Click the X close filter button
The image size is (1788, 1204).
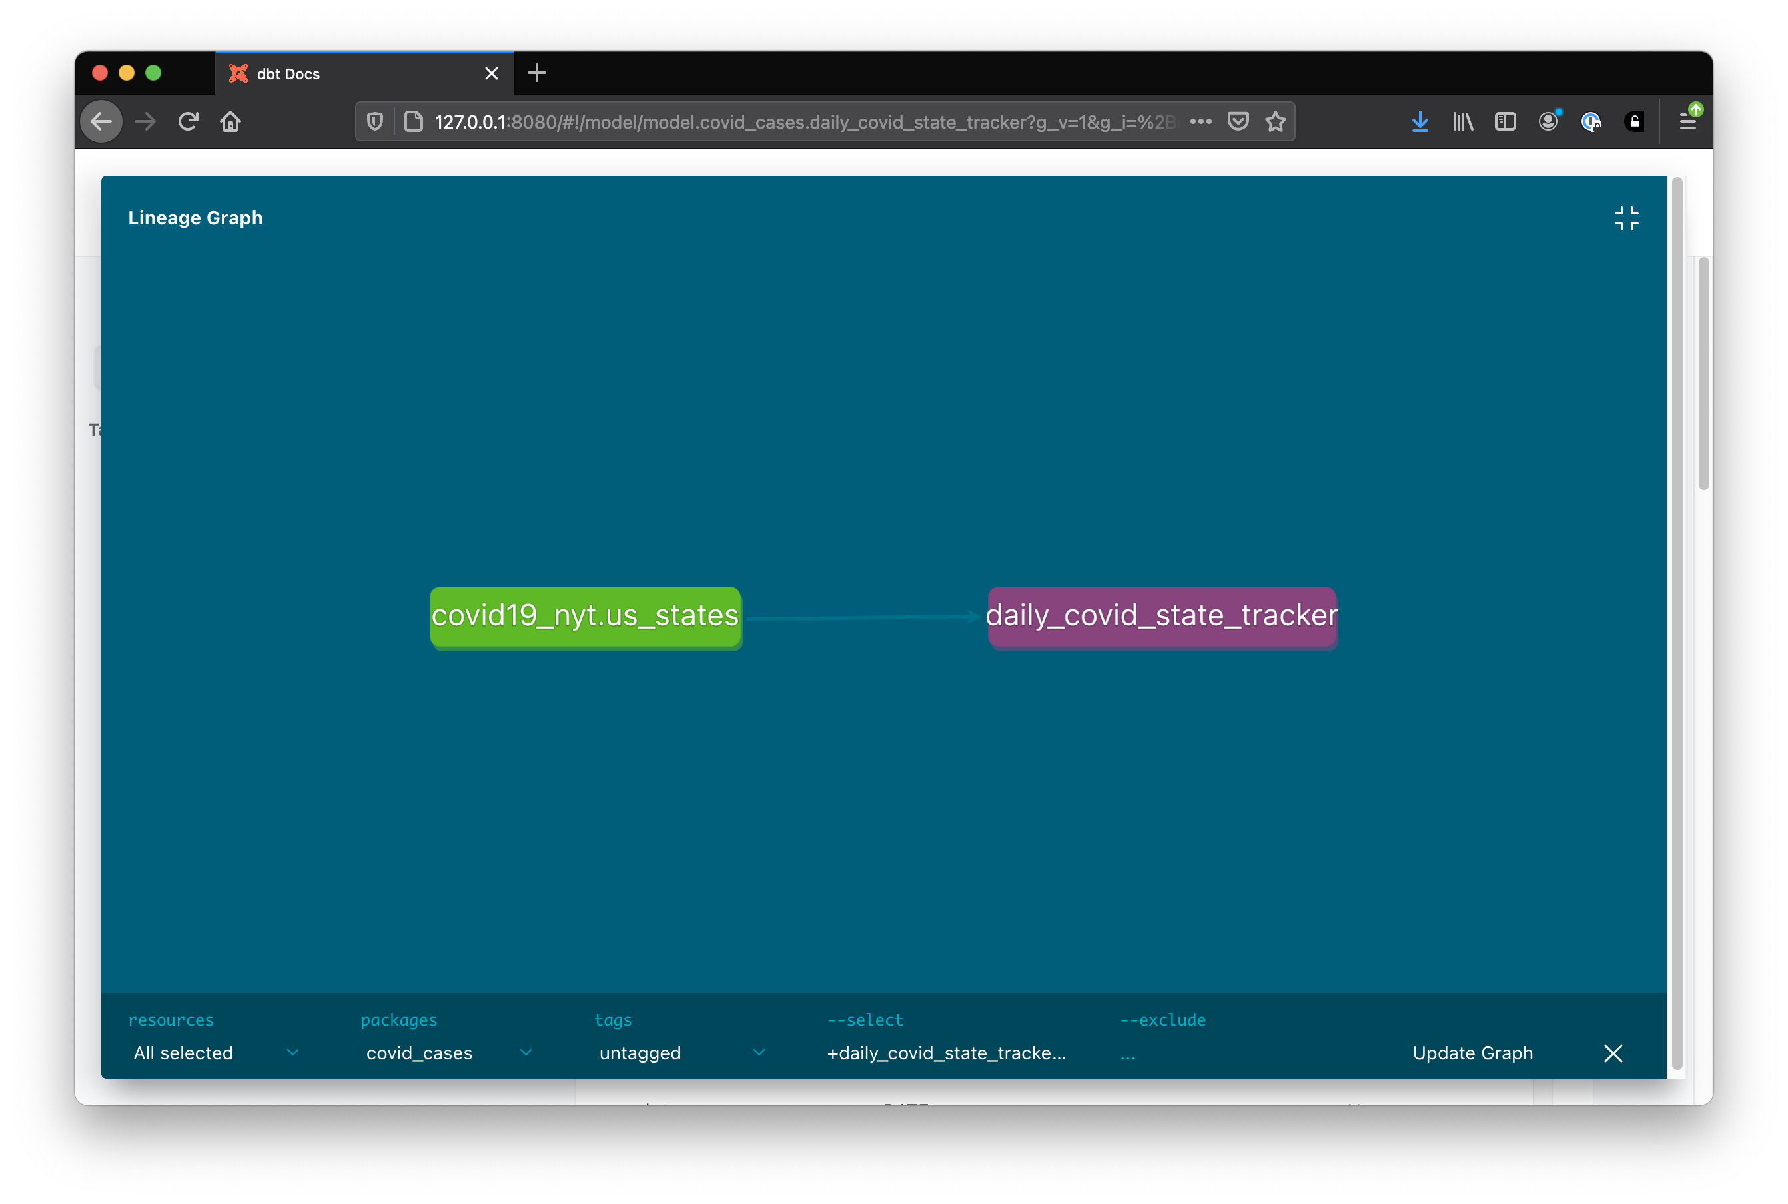click(x=1613, y=1051)
